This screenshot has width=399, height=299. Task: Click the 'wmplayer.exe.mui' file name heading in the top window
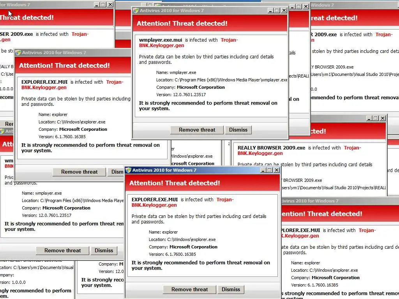161,40
